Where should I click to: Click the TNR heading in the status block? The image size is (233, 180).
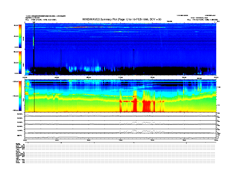pos(17,158)
